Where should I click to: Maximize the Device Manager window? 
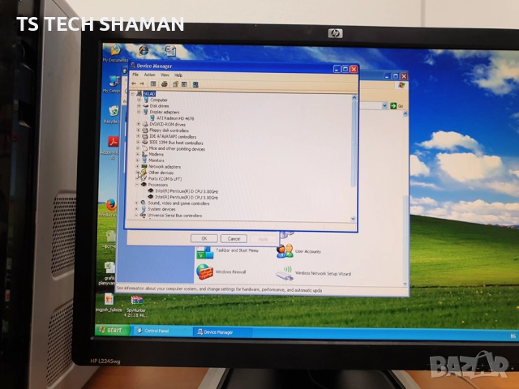(x=345, y=69)
